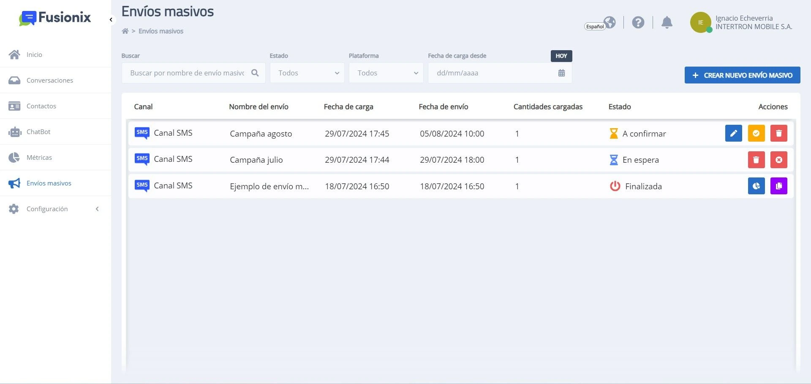Open the user avatar IE
This screenshot has height=384, width=811.
[x=700, y=22]
